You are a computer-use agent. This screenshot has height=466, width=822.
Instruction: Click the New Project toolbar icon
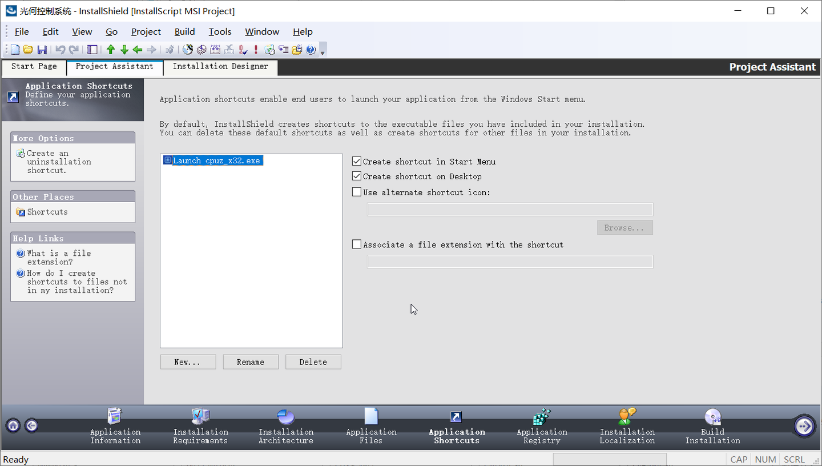click(x=15, y=50)
